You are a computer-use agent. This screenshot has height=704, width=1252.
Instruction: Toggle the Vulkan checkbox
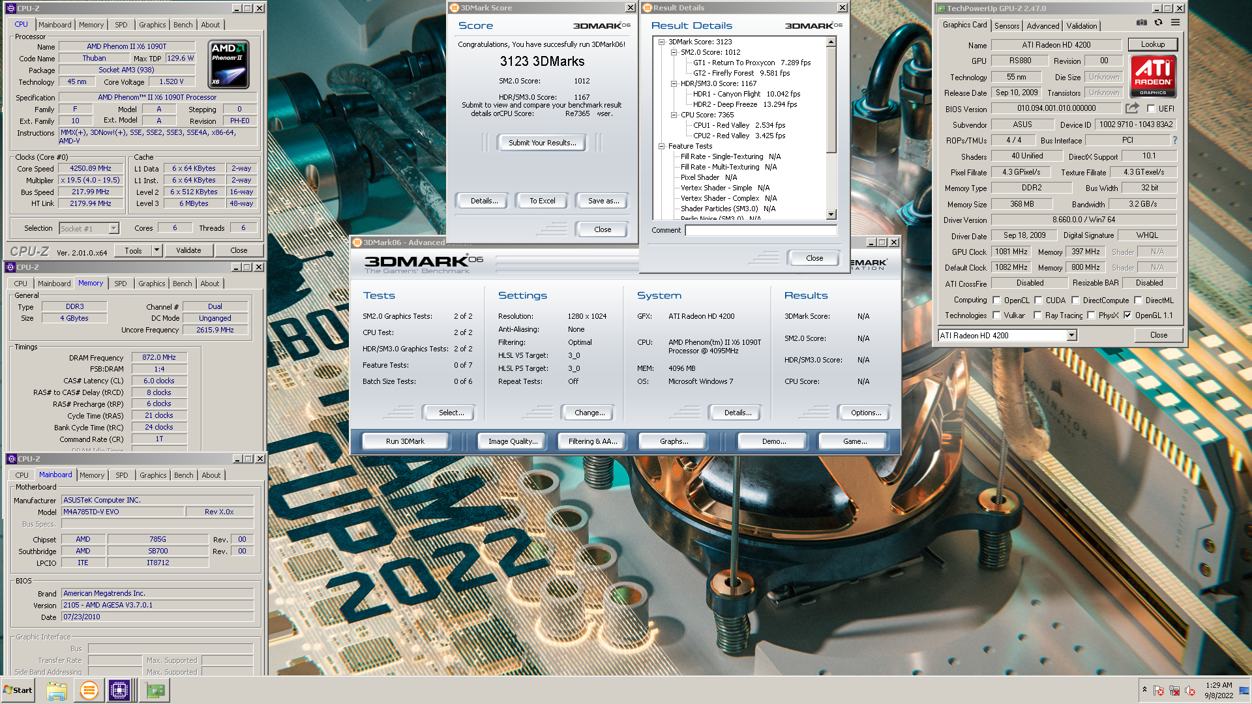coord(996,315)
